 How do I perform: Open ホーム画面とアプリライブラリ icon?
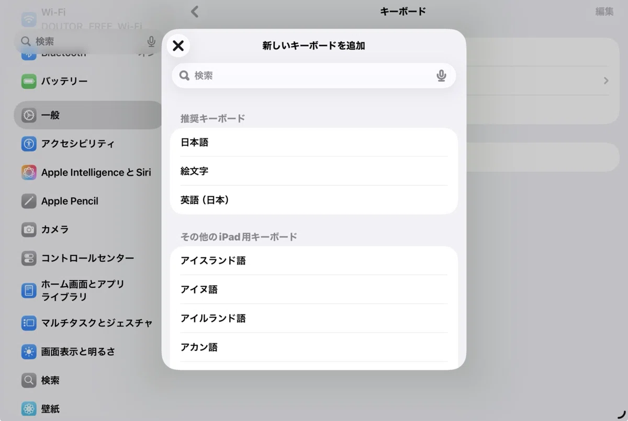tap(29, 290)
